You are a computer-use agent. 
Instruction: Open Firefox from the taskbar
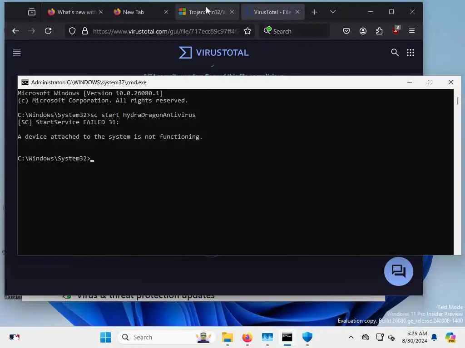pos(247,337)
